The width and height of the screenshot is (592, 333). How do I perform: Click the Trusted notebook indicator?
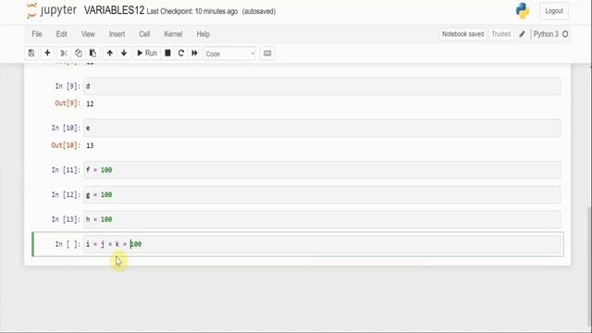point(501,34)
